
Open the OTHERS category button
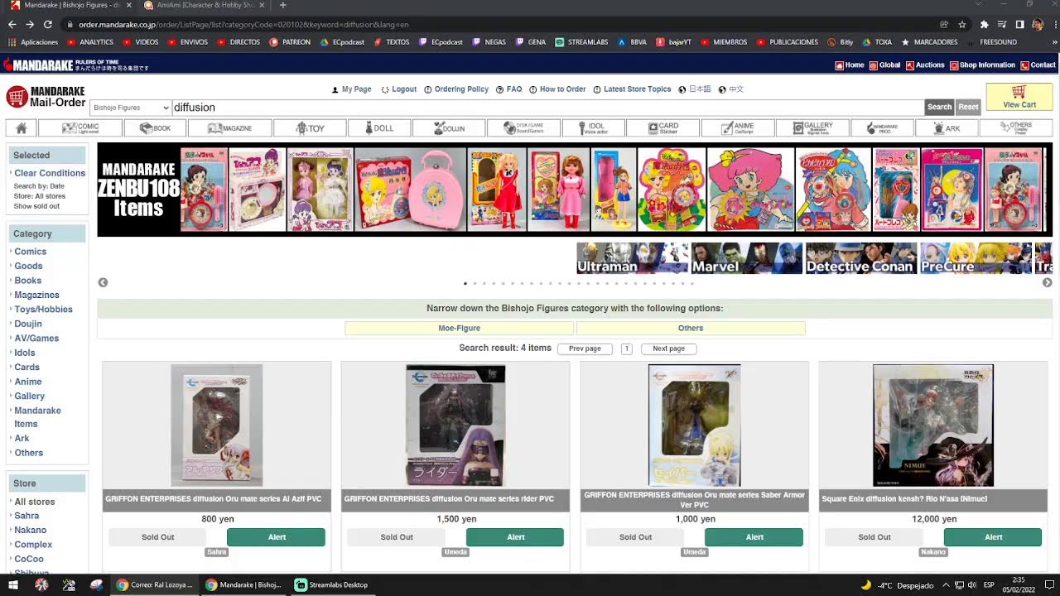(x=1015, y=128)
